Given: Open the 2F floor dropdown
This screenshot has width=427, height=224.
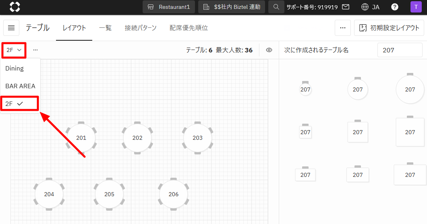Looking at the screenshot, I should (14, 50).
